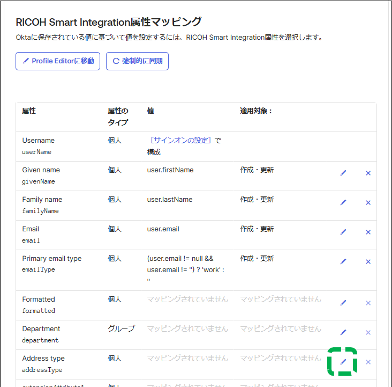This screenshot has height=387, width=392.
Task: Click the Username attribute name
Action: pyautogui.click(x=38, y=141)
